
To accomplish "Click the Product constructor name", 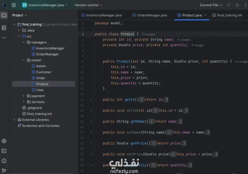I will click(x=124, y=61).
